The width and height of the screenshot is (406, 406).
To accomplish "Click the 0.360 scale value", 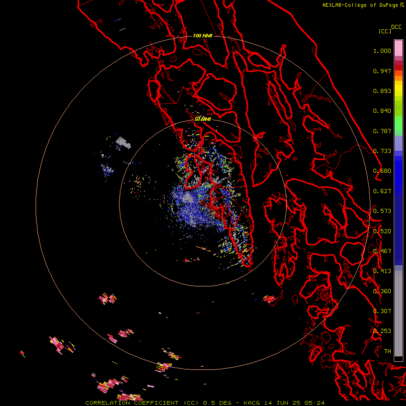I will (382, 291).
